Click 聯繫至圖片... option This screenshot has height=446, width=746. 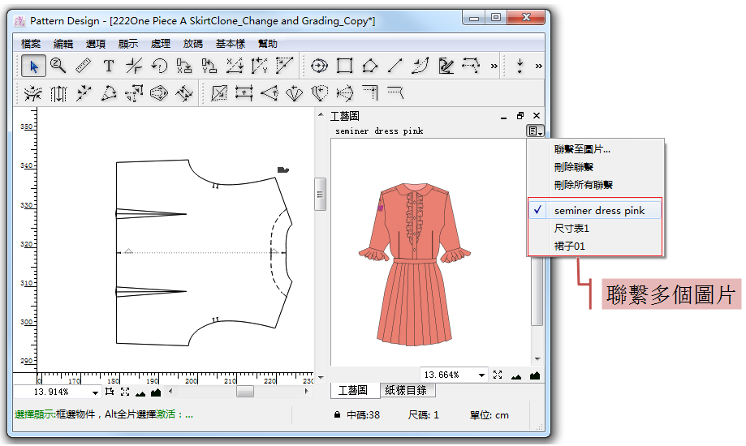pos(582,149)
